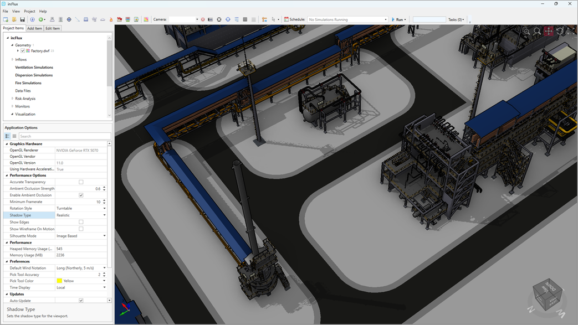Click the view orientation cube
Viewport: 578px width, 325px height.
pos(548,295)
